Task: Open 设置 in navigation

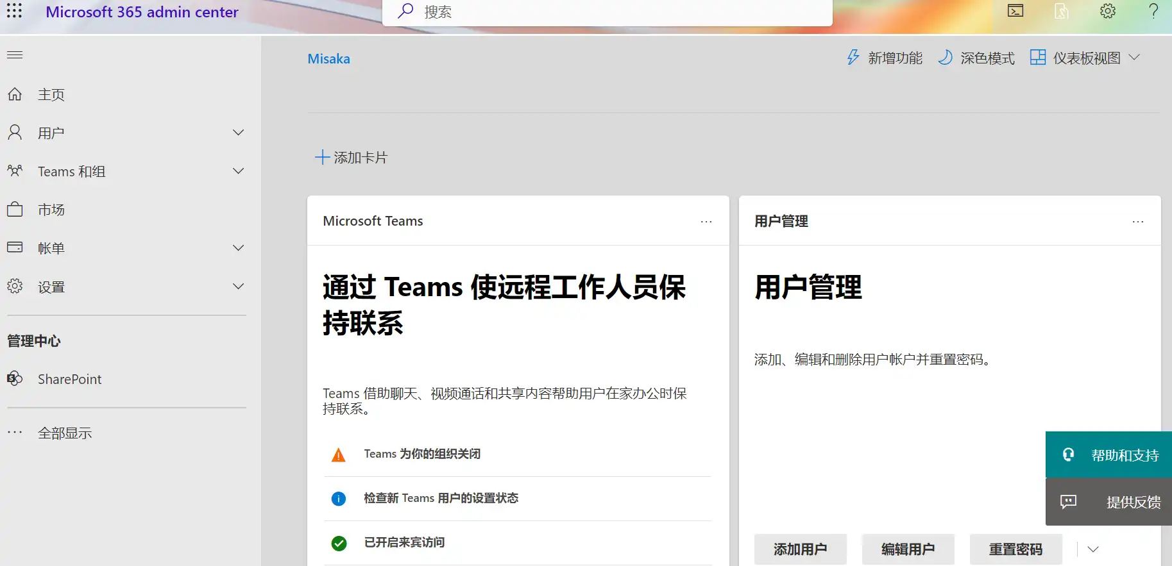Action: tap(51, 287)
